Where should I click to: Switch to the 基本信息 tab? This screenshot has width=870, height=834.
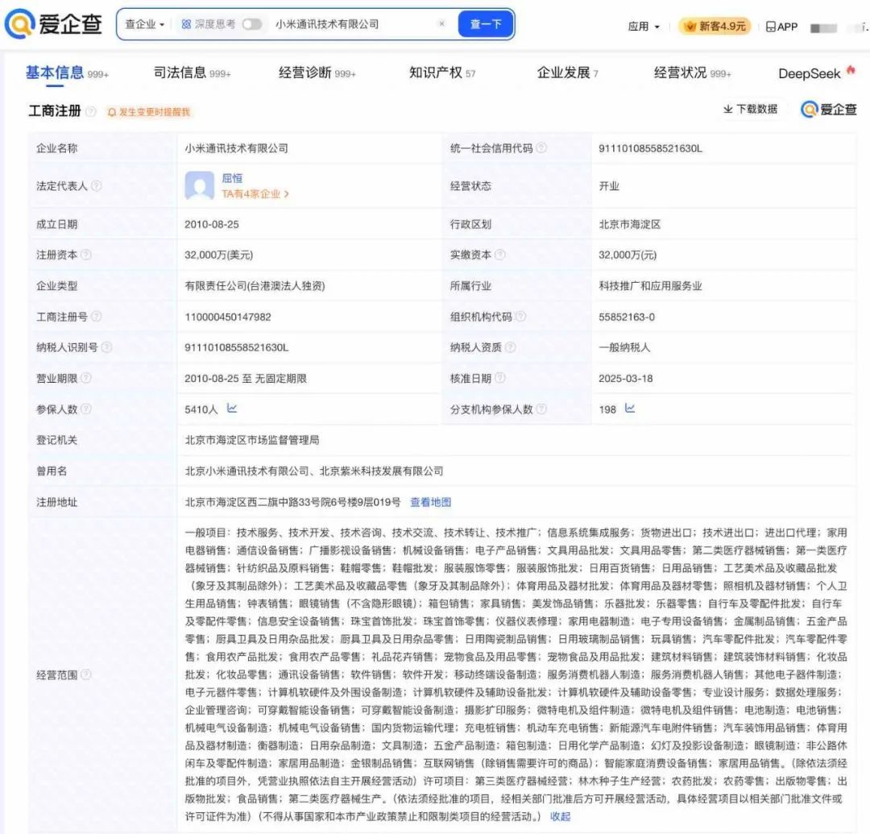(x=67, y=73)
